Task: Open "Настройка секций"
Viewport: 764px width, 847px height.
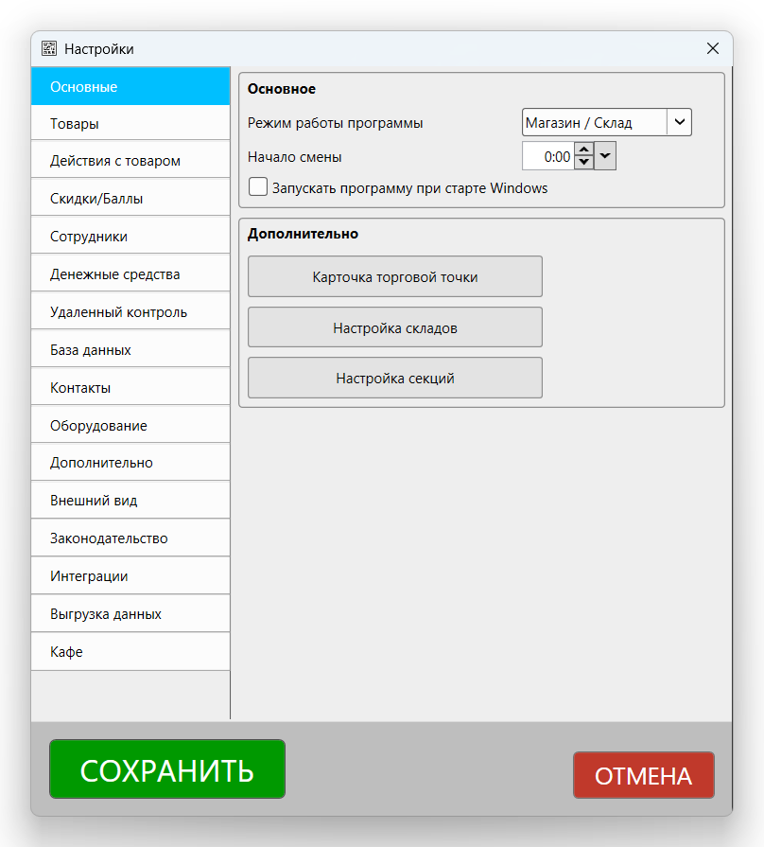Action: coord(394,377)
